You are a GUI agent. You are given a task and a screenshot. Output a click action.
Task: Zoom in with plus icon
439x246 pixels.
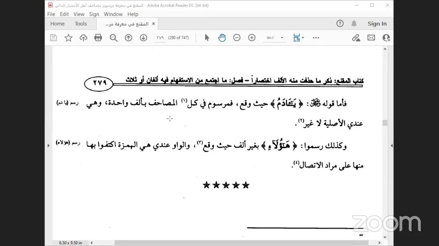tap(252, 38)
